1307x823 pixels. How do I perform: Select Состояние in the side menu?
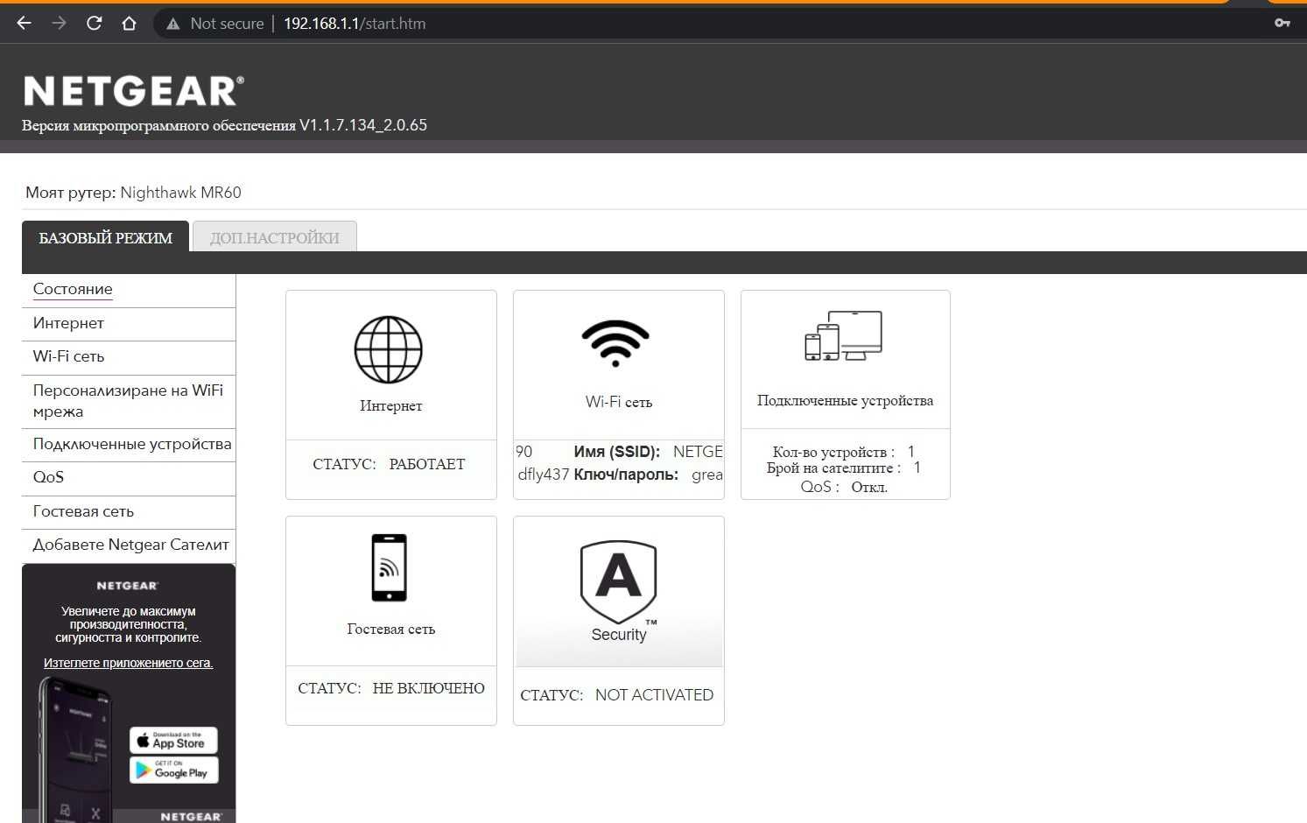tap(73, 289)
